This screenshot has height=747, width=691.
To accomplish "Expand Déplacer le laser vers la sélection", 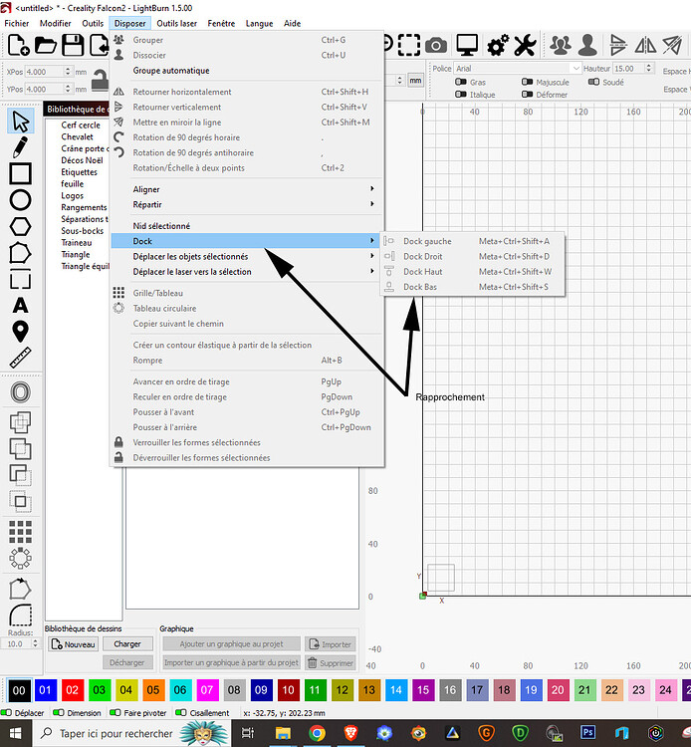I will [x=247, y=272].
